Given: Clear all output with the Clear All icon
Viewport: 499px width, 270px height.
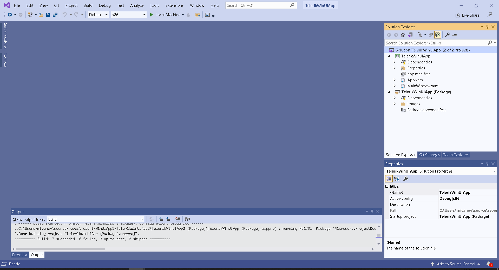Looking at the screenshot, I should [x=178, y=219].
